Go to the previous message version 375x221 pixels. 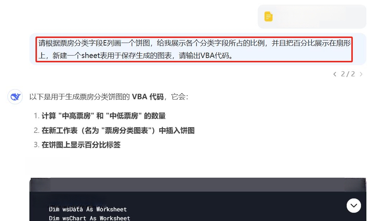tap(335, 74)
